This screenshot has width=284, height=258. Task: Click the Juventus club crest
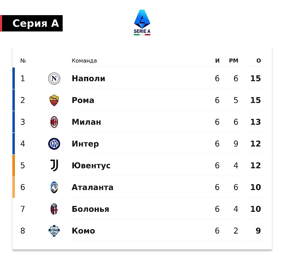[54, 166]
